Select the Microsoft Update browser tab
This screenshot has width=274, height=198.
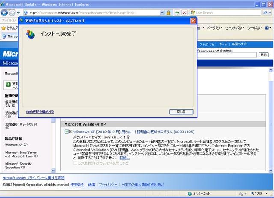pos(10,36)
